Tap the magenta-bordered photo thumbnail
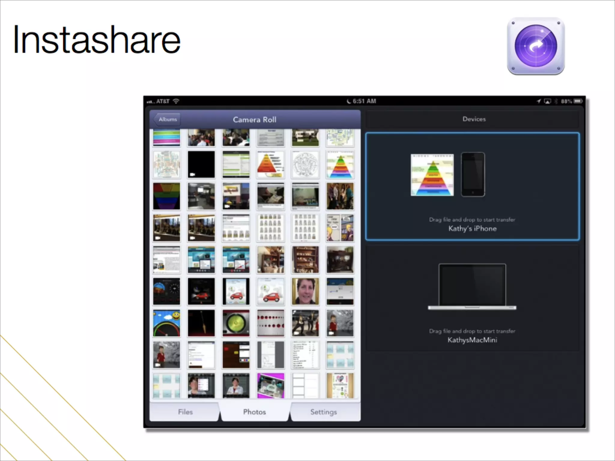 tap(271, 386)
